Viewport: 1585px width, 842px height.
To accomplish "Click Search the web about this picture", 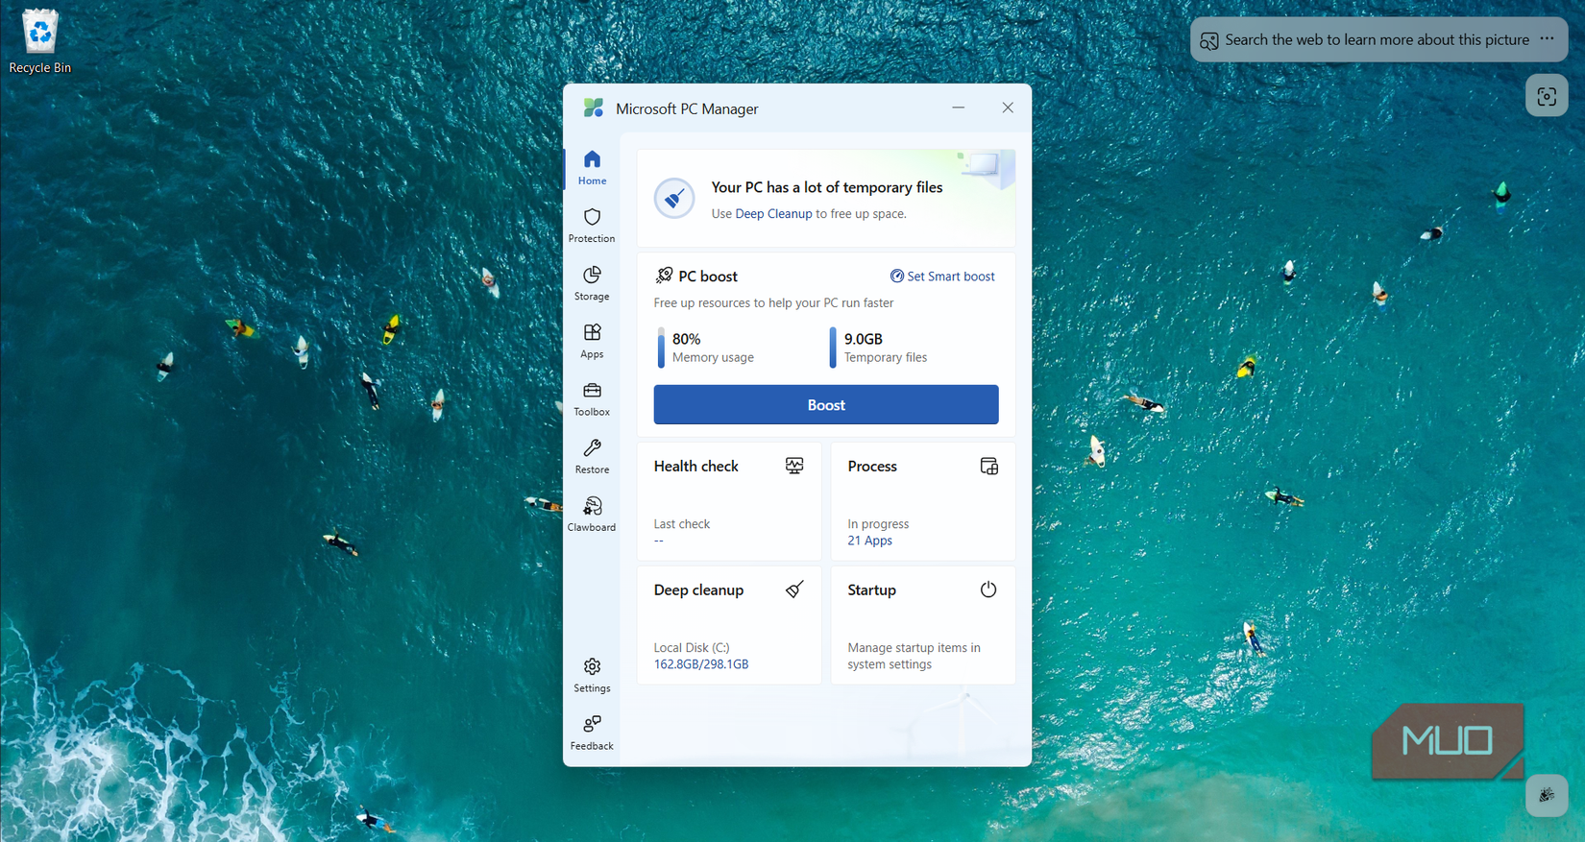I will (1366, 39).
